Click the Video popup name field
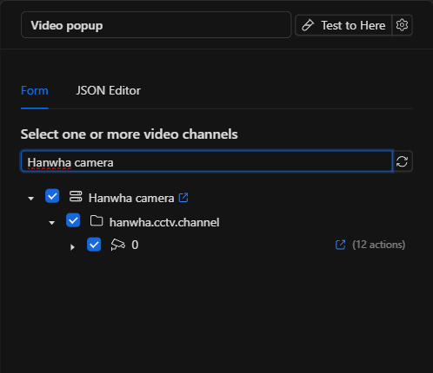This screenshot has width=433, height=373. (156, 25)
